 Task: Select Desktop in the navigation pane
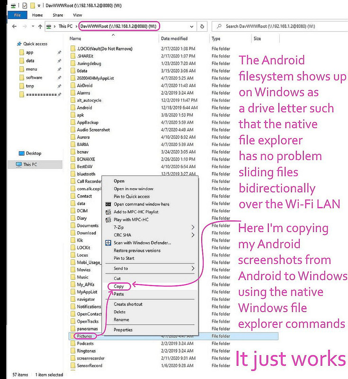pyautogui.click(x=34, y=153)
